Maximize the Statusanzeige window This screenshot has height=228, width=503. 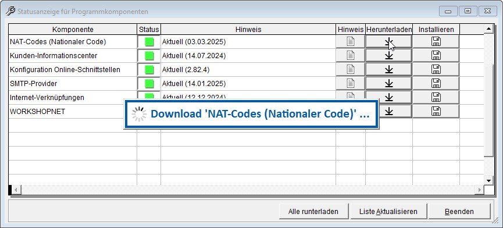click(468, 11)
